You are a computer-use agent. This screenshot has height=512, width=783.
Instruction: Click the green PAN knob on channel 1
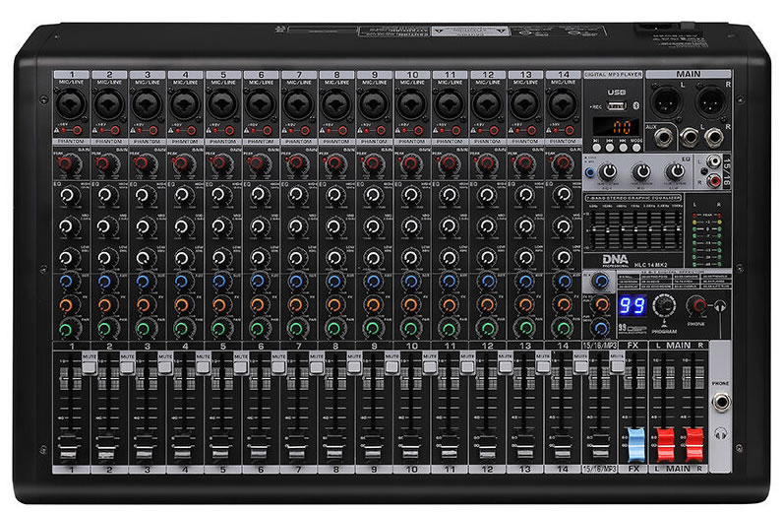(68, 329)
